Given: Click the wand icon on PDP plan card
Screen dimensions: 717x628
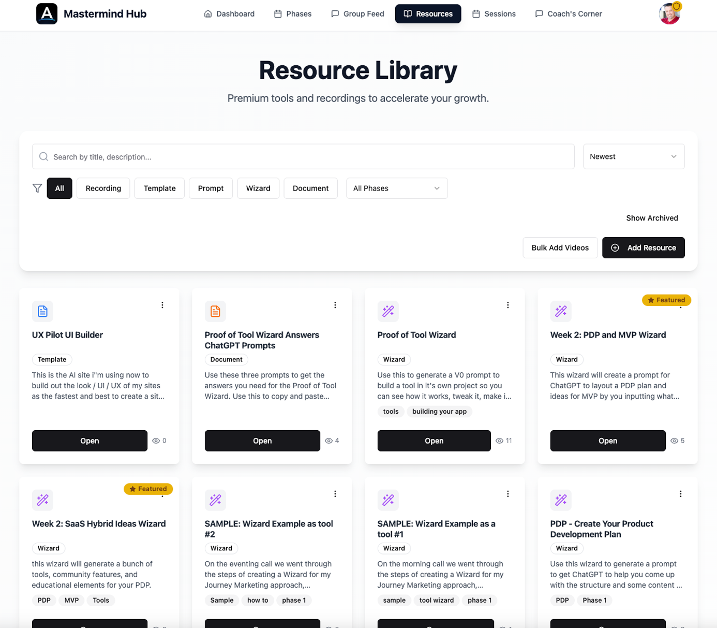Looking at the screenshot, I should (x=561, y=500).
